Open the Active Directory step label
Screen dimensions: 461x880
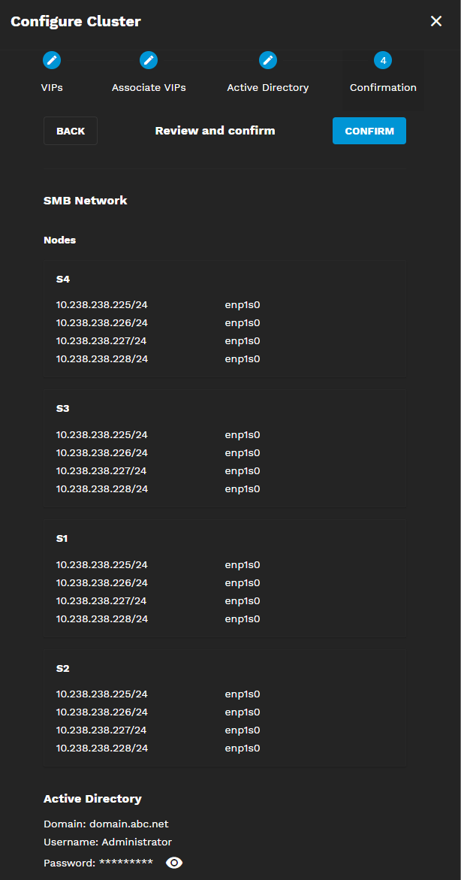(x=268, y=88)
